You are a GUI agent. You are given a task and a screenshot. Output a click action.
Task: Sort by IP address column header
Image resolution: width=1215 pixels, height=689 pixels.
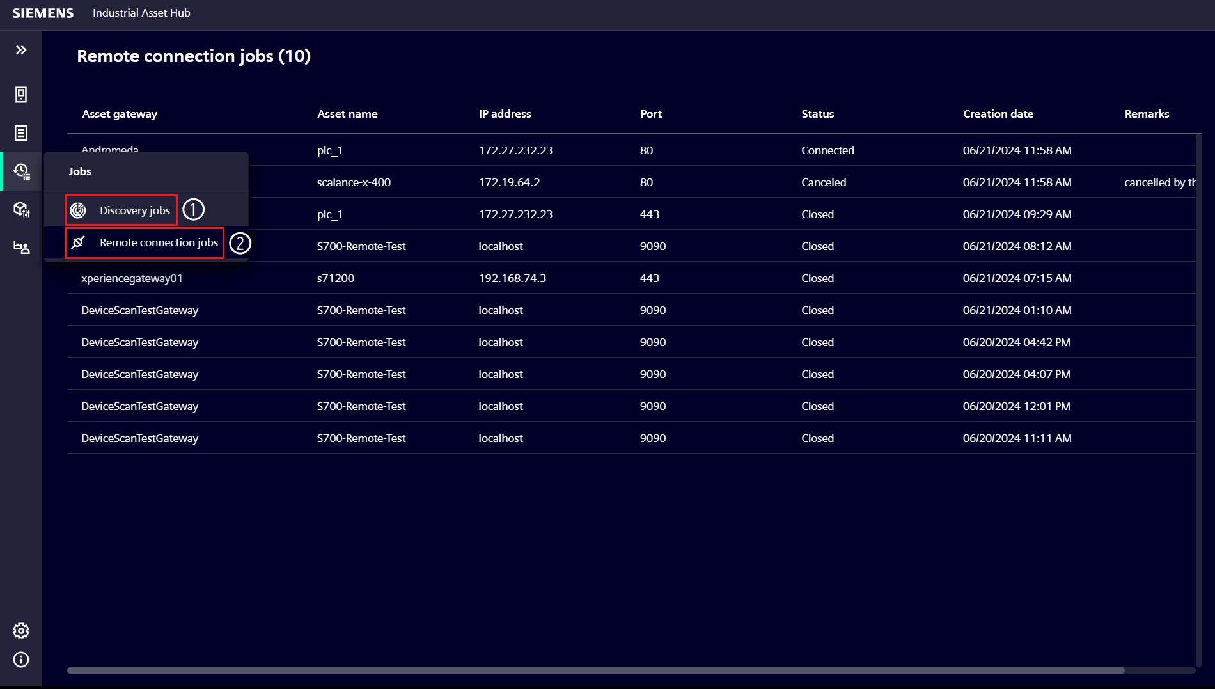coord(505,114)
